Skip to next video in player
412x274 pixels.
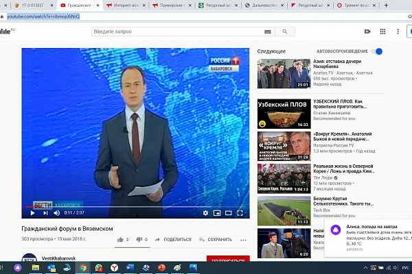(45, 213)
